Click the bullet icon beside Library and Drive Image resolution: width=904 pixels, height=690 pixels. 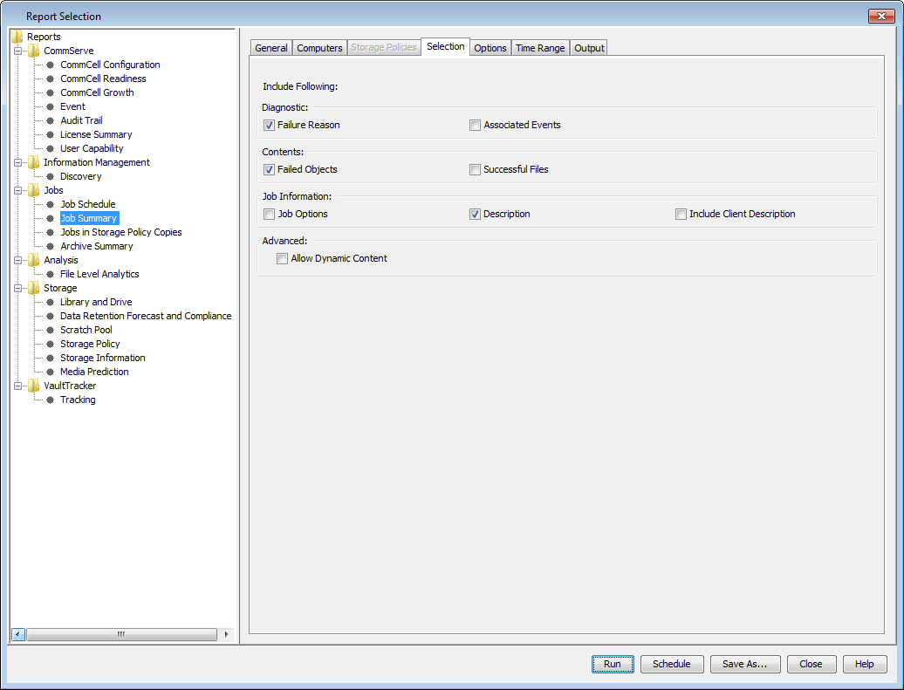coord(50,302)
